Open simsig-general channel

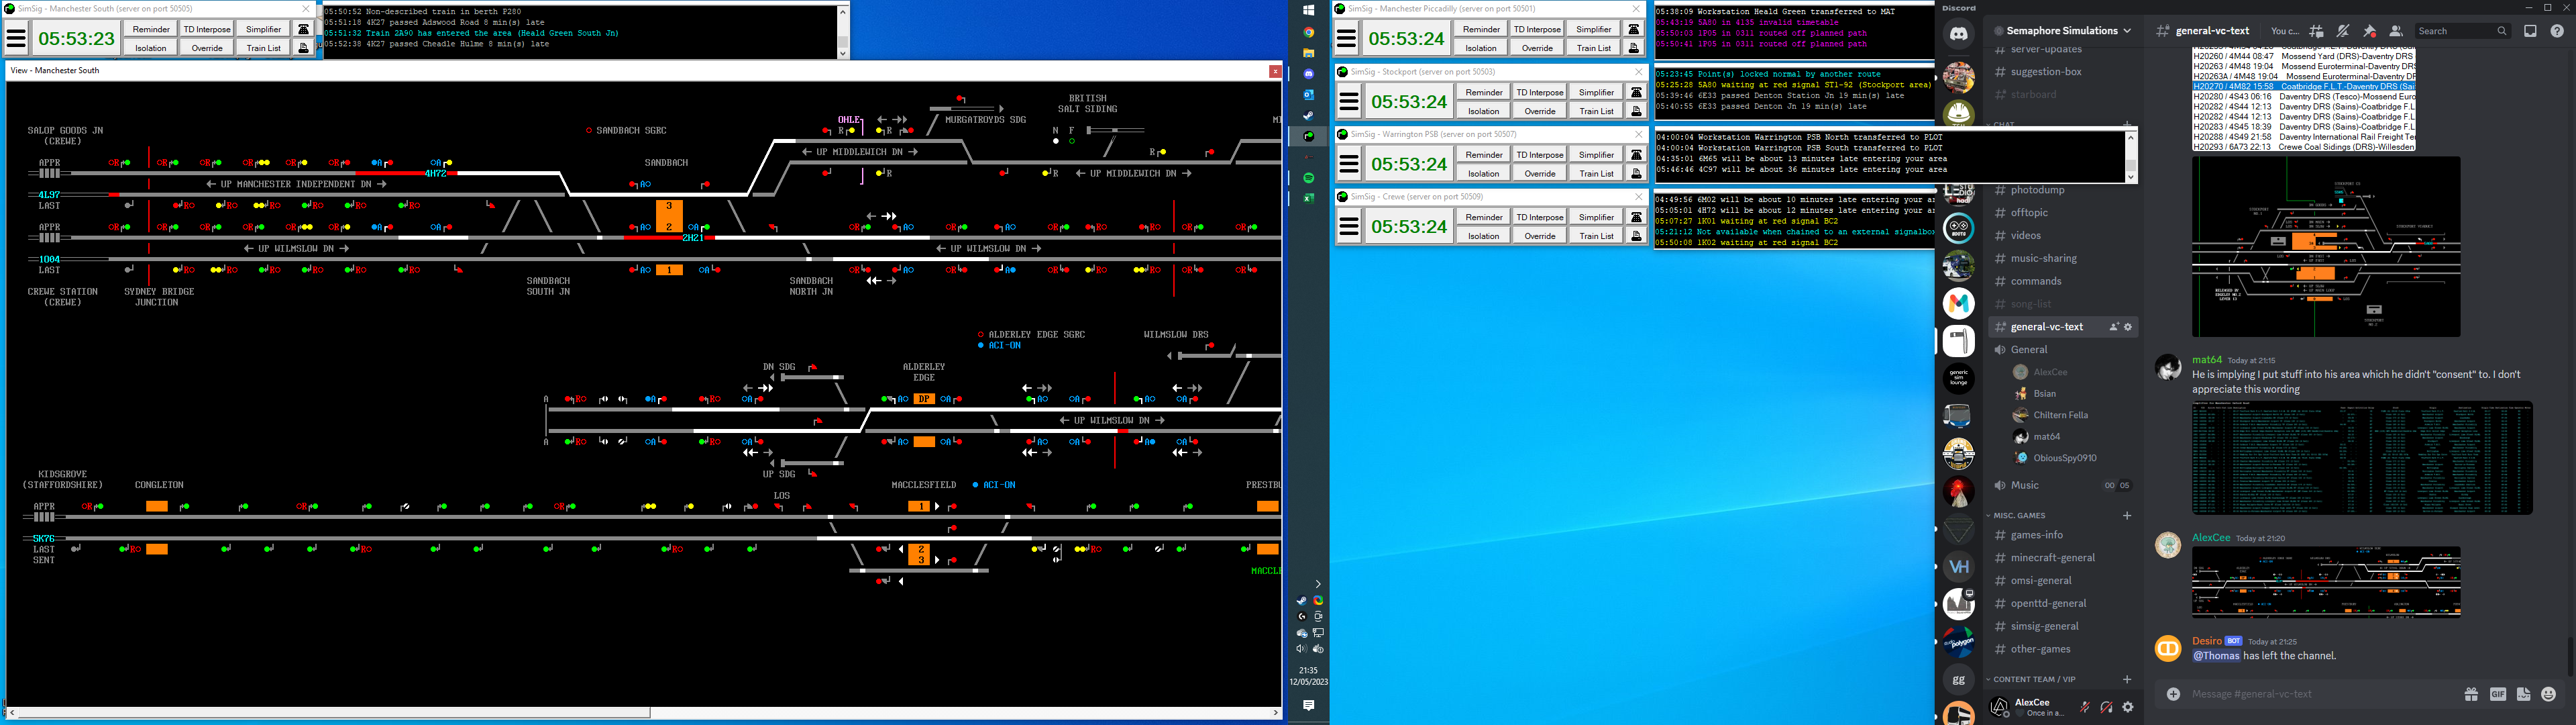click(2044, 626)
